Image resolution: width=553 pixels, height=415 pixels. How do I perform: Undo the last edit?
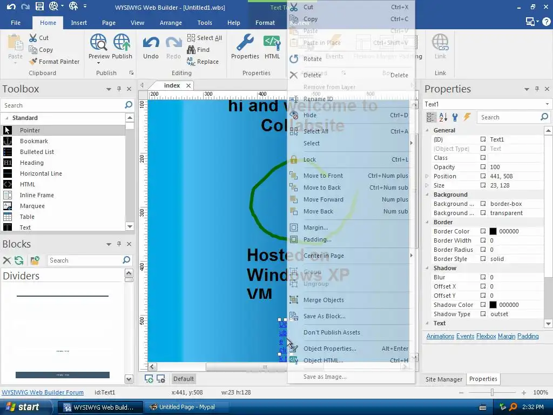click(x=151, y=48)
